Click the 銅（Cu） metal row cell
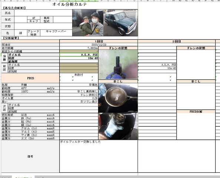This screenshot has height=178, width=220. point(26,125)
